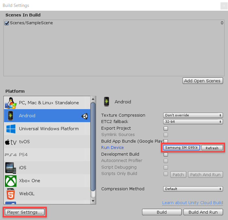This screenshot has height=220, width=228.
Task: Open Learn about Unity Cloud Build link
Action: tap(192, 203)
